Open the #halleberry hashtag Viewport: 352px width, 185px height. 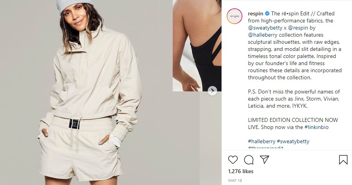click(261, 141)
